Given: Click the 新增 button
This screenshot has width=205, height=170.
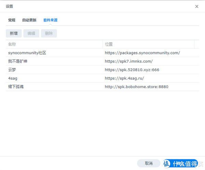Looking at the screenshot, I should tap(14, 33).
